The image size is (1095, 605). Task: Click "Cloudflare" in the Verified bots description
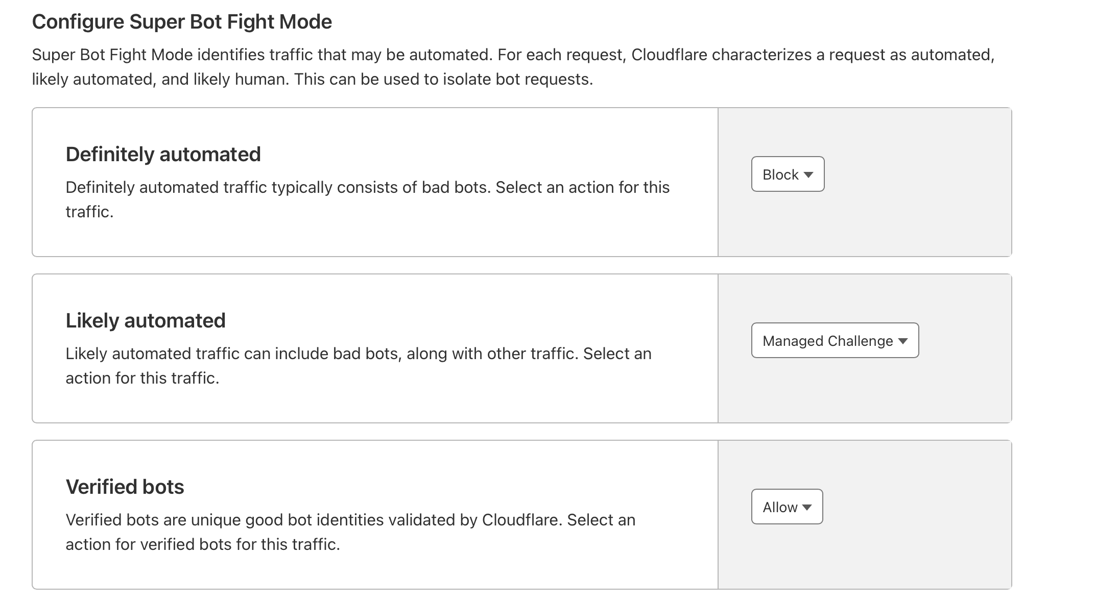pos(521,520)
